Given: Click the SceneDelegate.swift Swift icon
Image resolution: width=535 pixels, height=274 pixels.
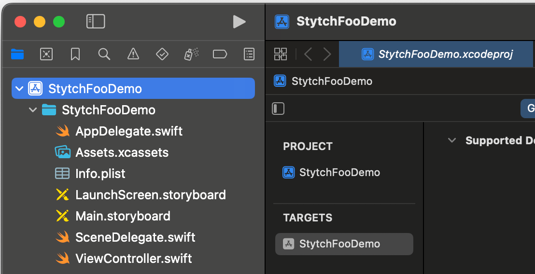Looking at the screenshot, I should tap(62, 237).
